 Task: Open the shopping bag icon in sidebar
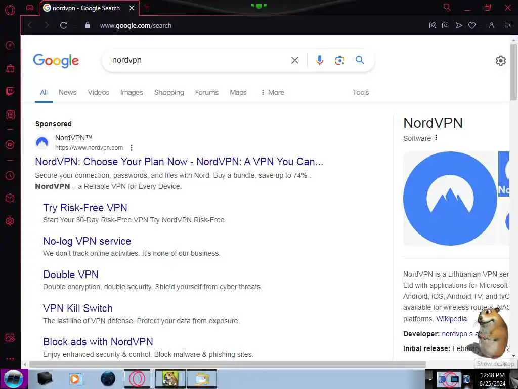10,68
